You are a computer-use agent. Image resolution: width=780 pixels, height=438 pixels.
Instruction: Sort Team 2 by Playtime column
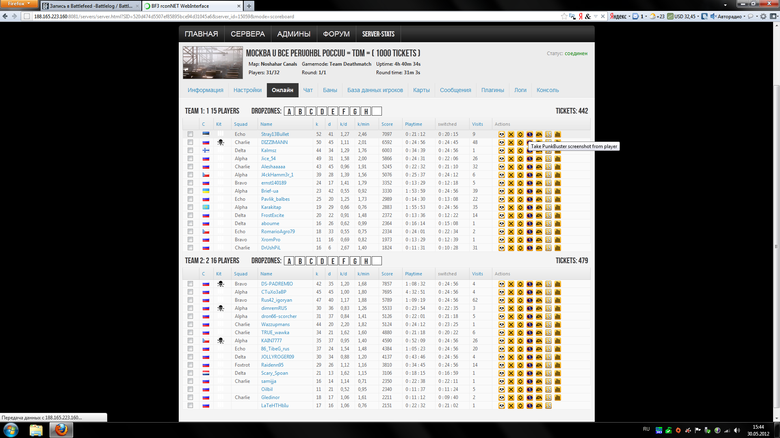(x=414, y=274)
